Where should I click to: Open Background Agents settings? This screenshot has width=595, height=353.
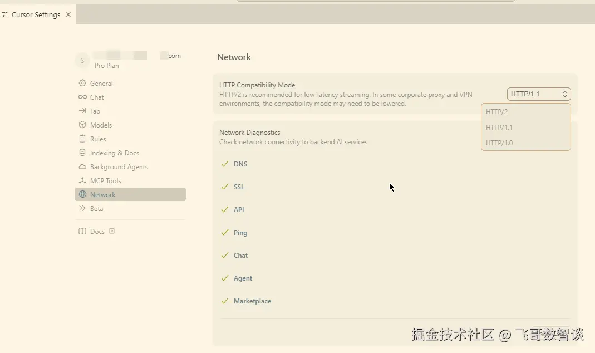tap(130, 166)
